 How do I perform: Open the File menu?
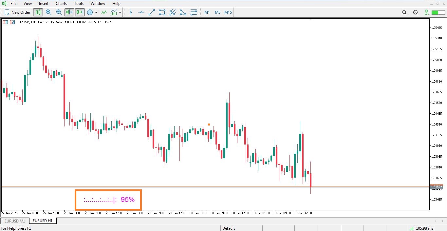(13, 4)
